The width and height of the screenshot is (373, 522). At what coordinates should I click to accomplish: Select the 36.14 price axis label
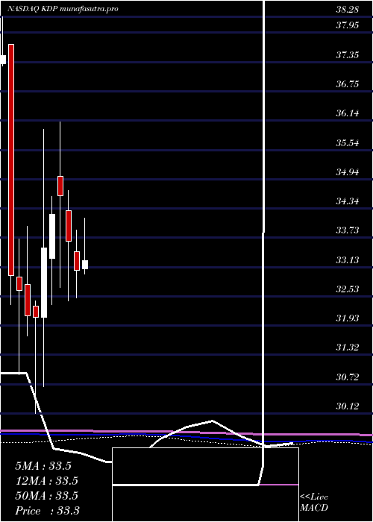pyautogui.click(x=348, y=113)
